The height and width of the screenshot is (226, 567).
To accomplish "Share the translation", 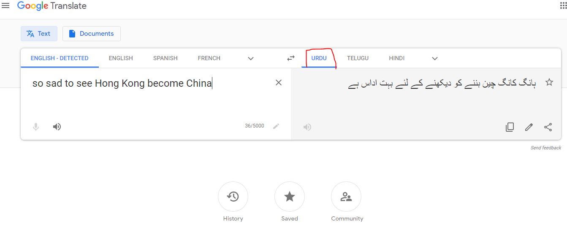I will click(548, 127).
